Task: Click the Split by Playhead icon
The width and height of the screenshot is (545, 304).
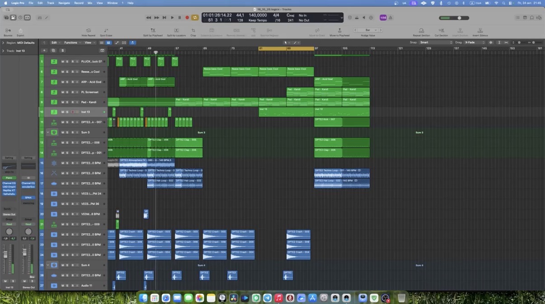Action: click(153, 31)
